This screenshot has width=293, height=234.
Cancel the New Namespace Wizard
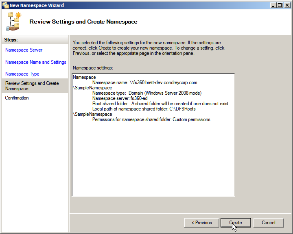[x=269, y=223]
